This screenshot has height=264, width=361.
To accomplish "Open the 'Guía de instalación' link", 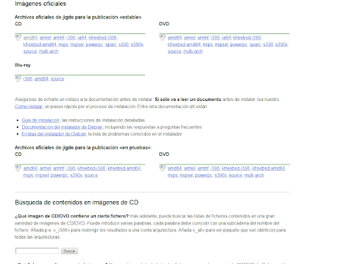I will [x=40, y=120].
